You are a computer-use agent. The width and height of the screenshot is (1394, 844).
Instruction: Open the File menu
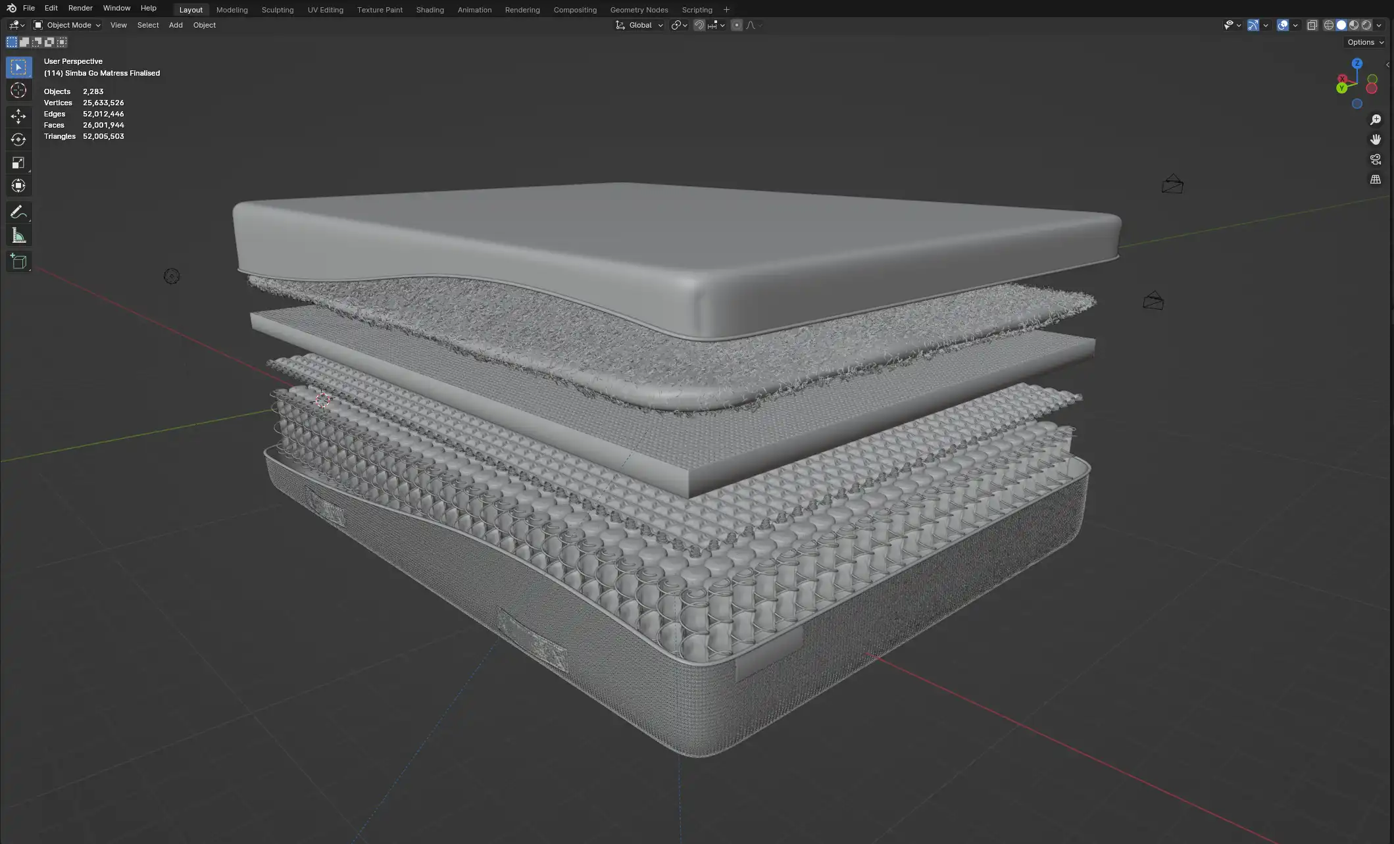29,8
